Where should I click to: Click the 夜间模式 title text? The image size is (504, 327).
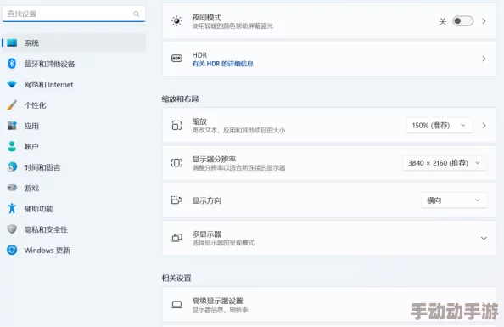(x=207, y=17)
